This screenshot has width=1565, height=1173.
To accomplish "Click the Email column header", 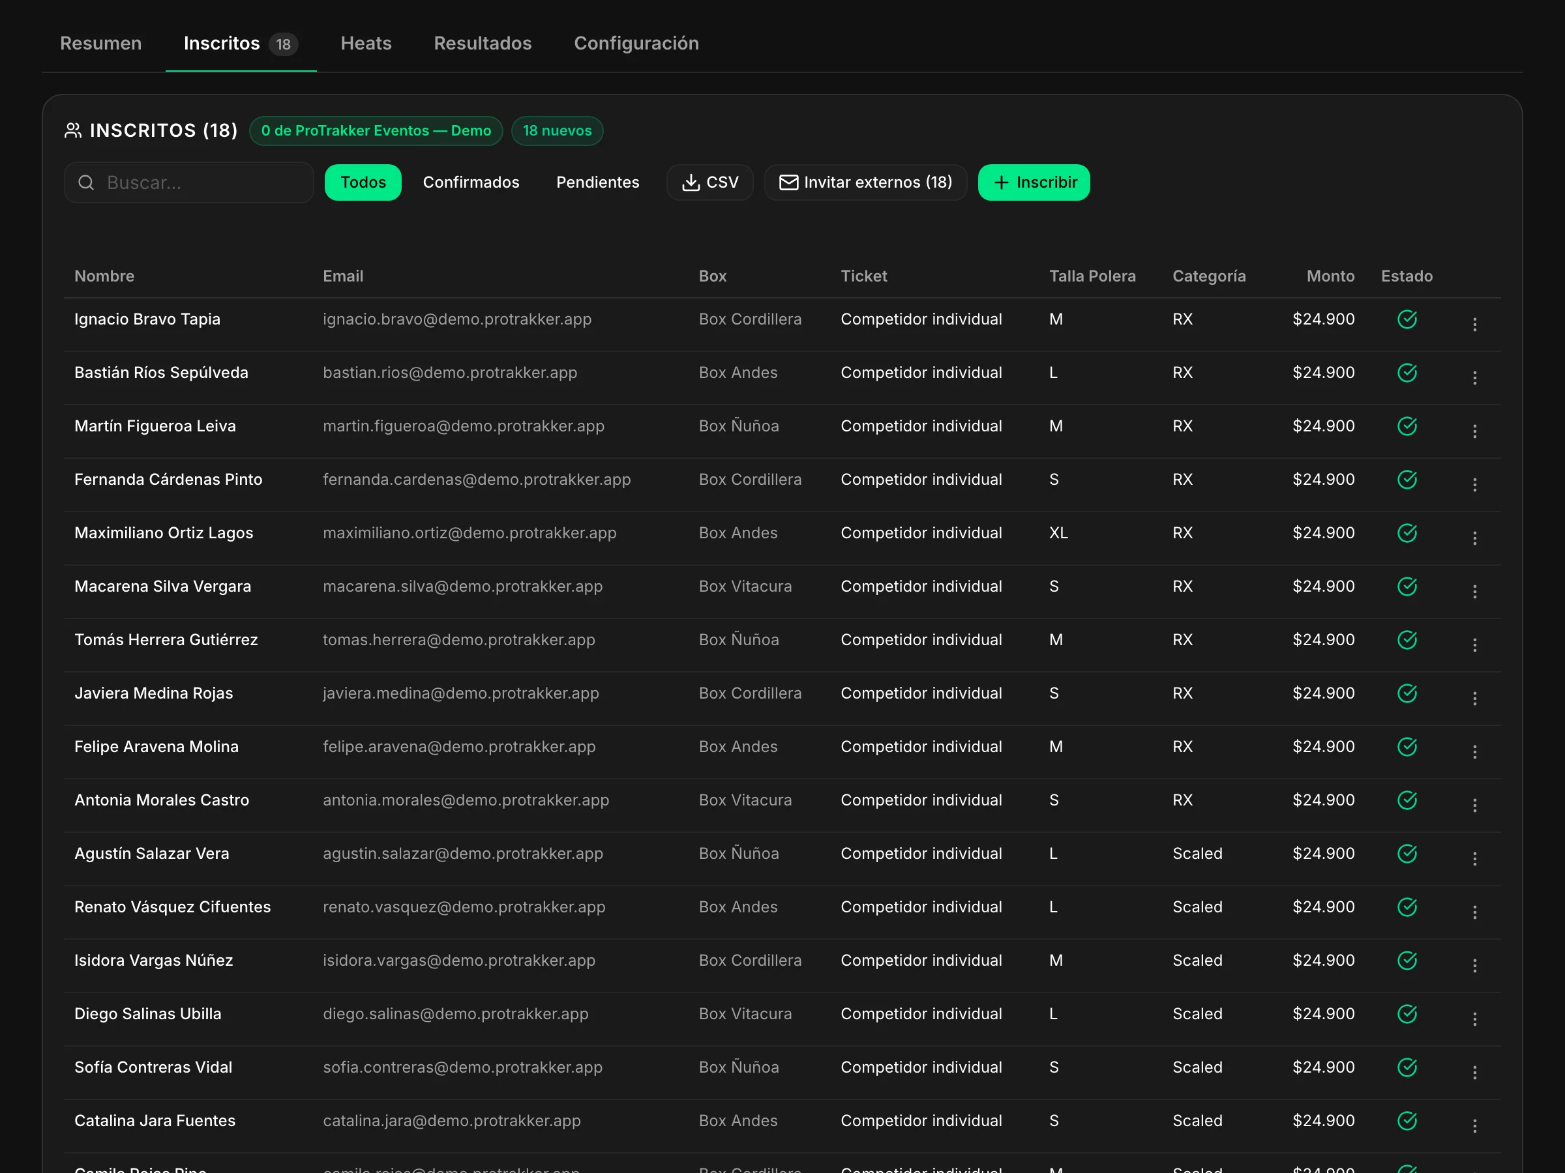I will [343, 276].
